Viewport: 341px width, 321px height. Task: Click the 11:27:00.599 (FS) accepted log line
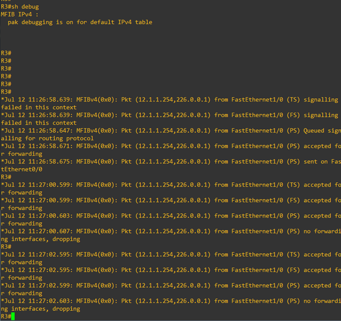coord(170,204)
